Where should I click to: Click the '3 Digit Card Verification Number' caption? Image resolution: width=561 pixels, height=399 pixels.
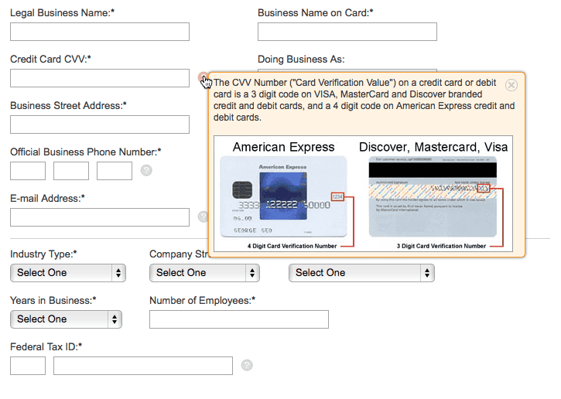point(441,246)
